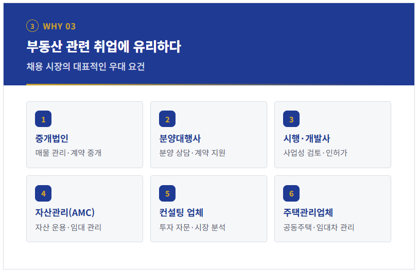Open the 자산관리(AMC) card heading
This screenshot has width=420, height=271.
click(x=65, y=213)
